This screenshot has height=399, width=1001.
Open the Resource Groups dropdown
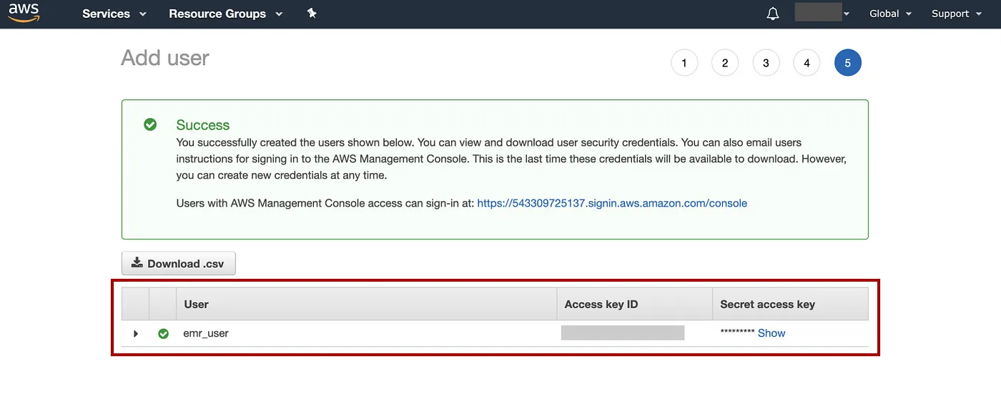click(x=225, y=14)
